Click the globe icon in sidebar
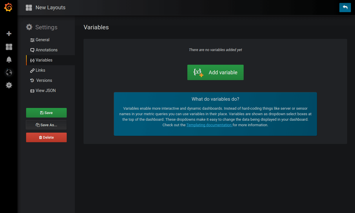355x213 pixels. tap(9, 72)
